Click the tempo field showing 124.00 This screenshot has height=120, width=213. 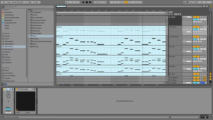14,2
